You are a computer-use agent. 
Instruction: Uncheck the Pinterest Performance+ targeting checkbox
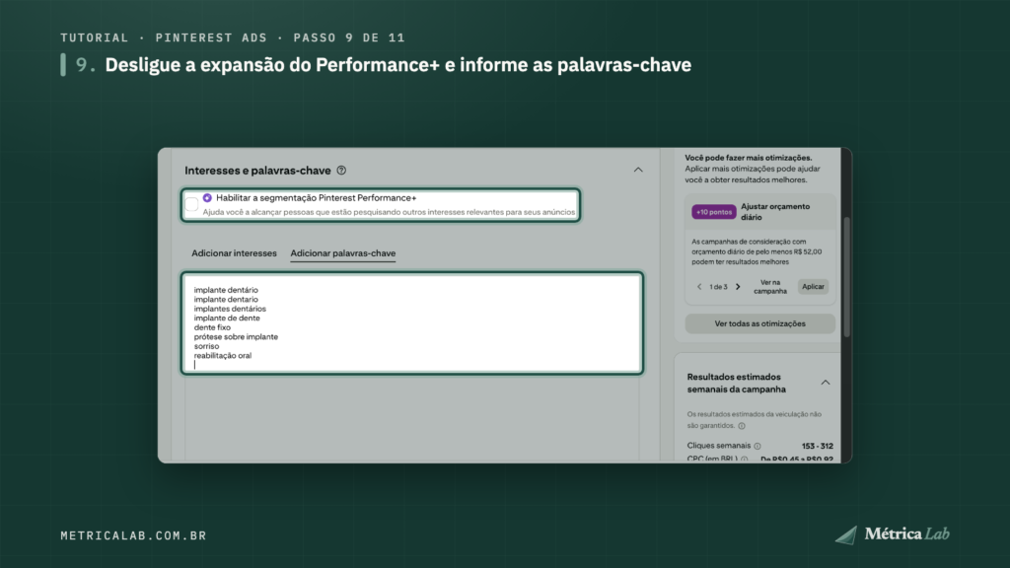coord(192,205)
